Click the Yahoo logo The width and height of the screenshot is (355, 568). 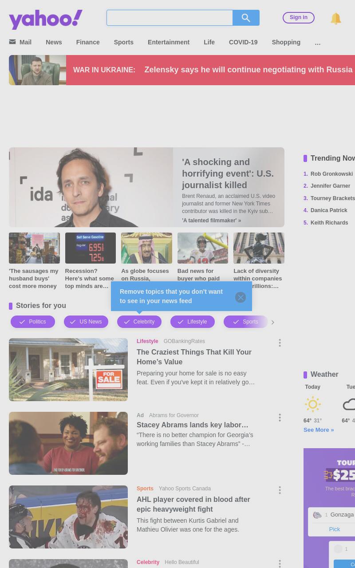pyautogui.click(x=46, y=19)
